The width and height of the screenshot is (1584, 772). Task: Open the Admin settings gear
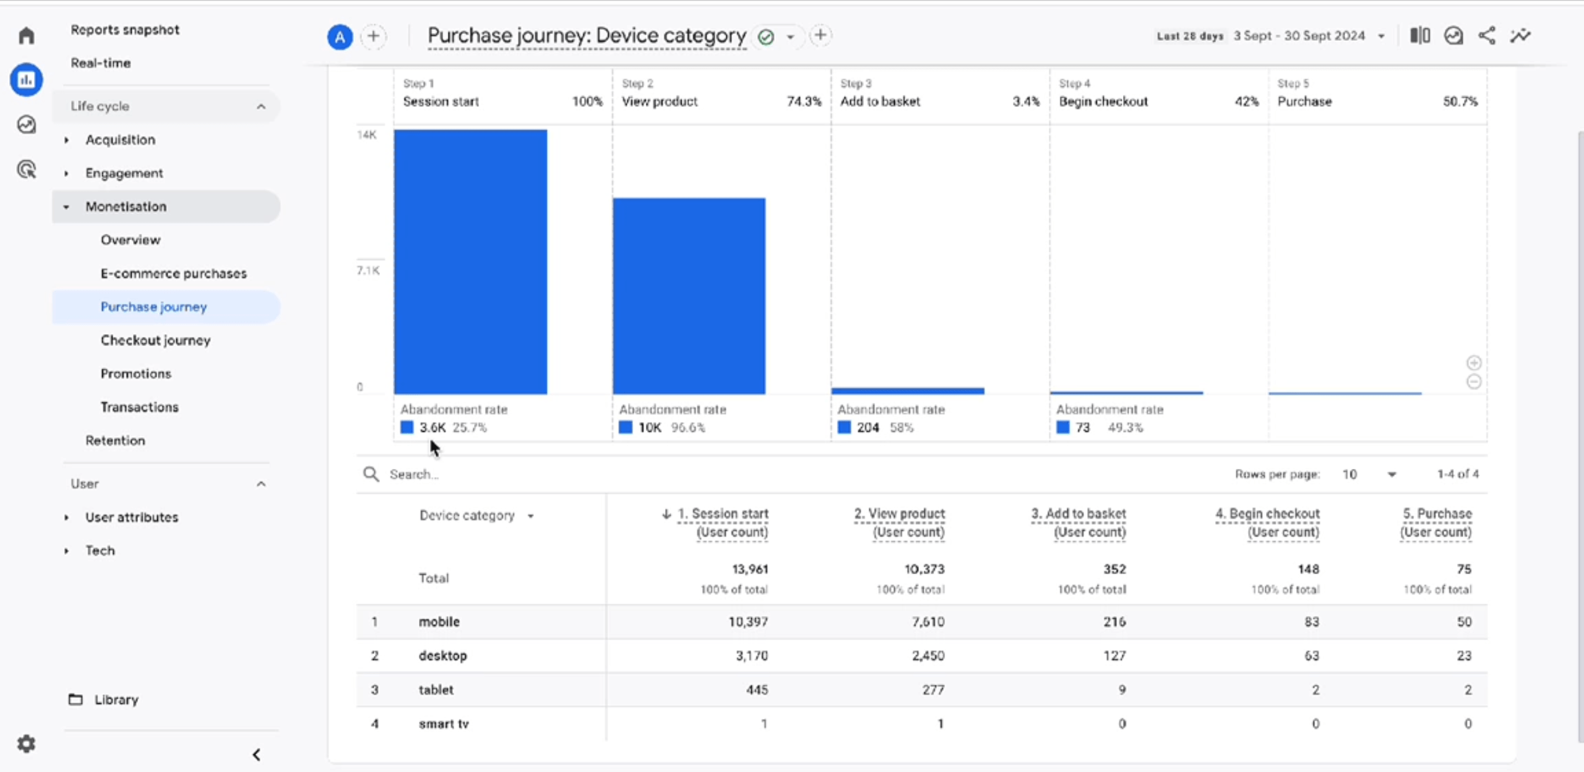point(26,744)
